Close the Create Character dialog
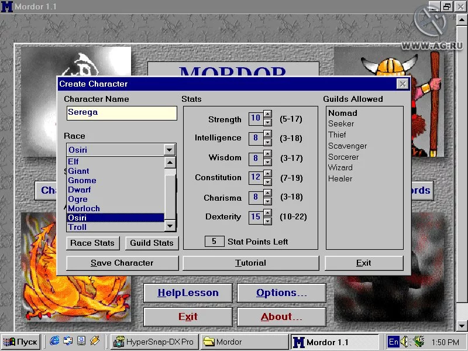This screenshot has height=351, width=468. (x=402, y=84)
